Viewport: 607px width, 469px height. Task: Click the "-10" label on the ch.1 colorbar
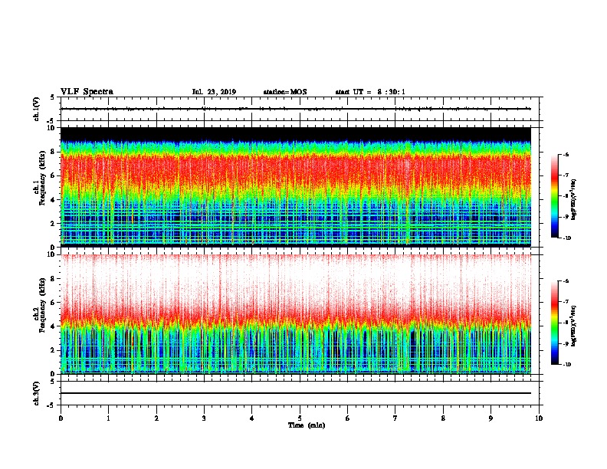coord(566,238)
